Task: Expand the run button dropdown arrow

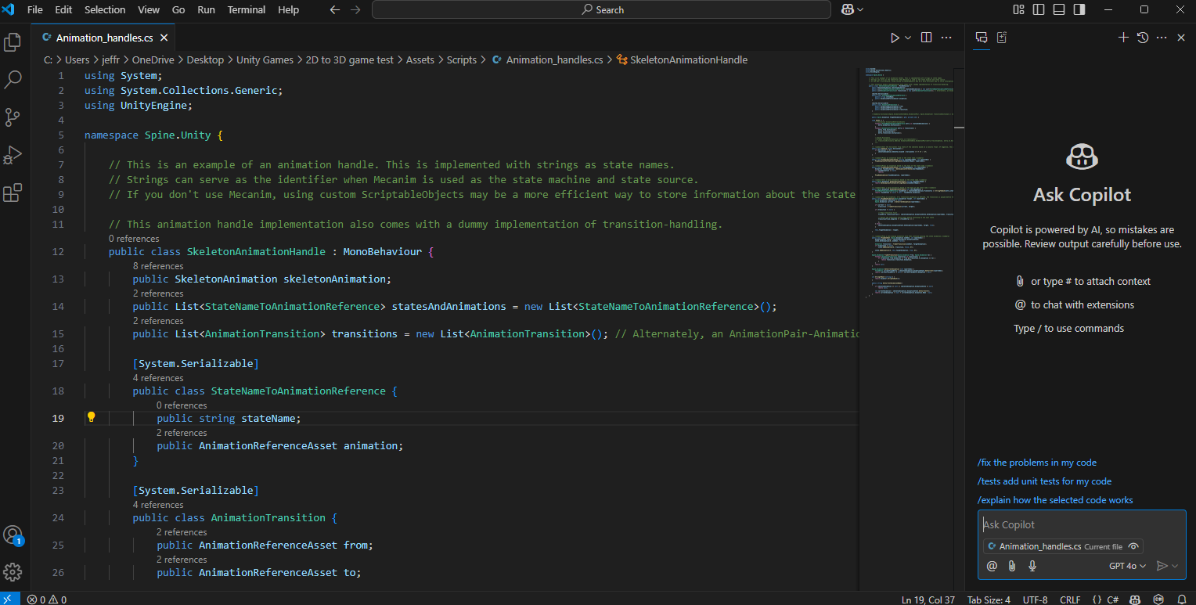Action: click(908, 38)
